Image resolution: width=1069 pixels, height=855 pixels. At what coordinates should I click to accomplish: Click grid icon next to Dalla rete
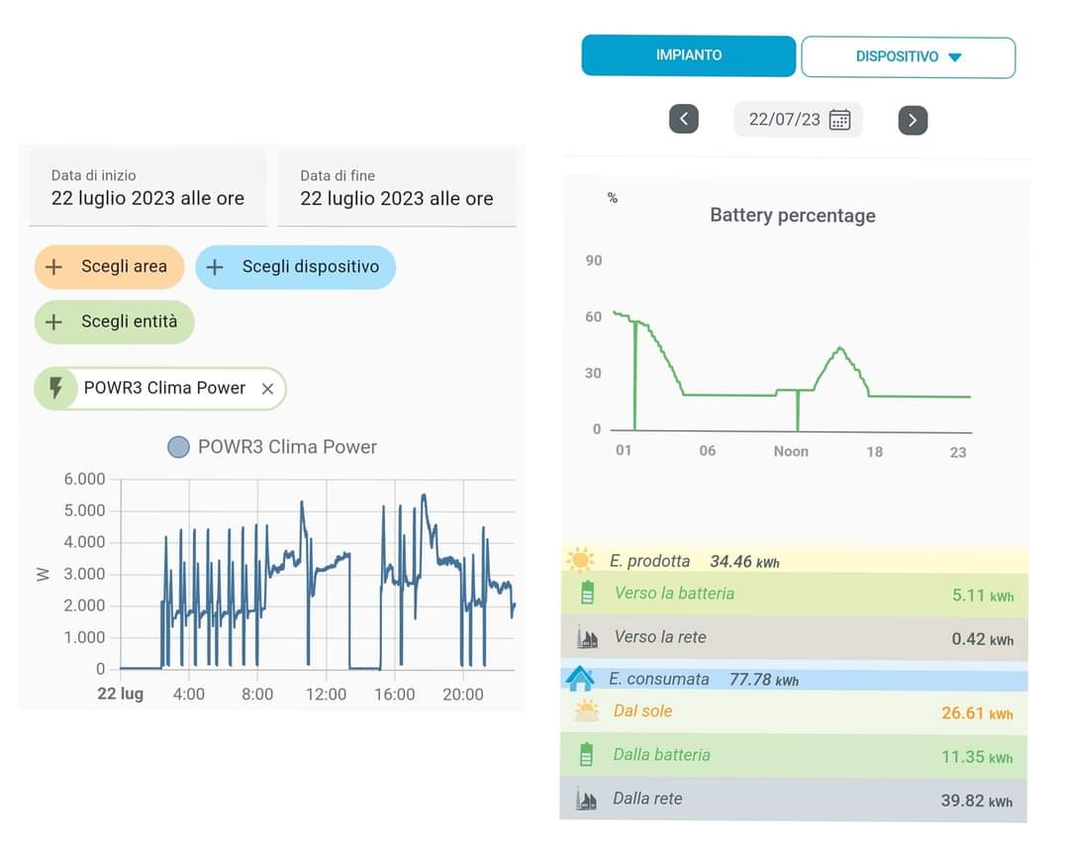(x=586, y=799)
